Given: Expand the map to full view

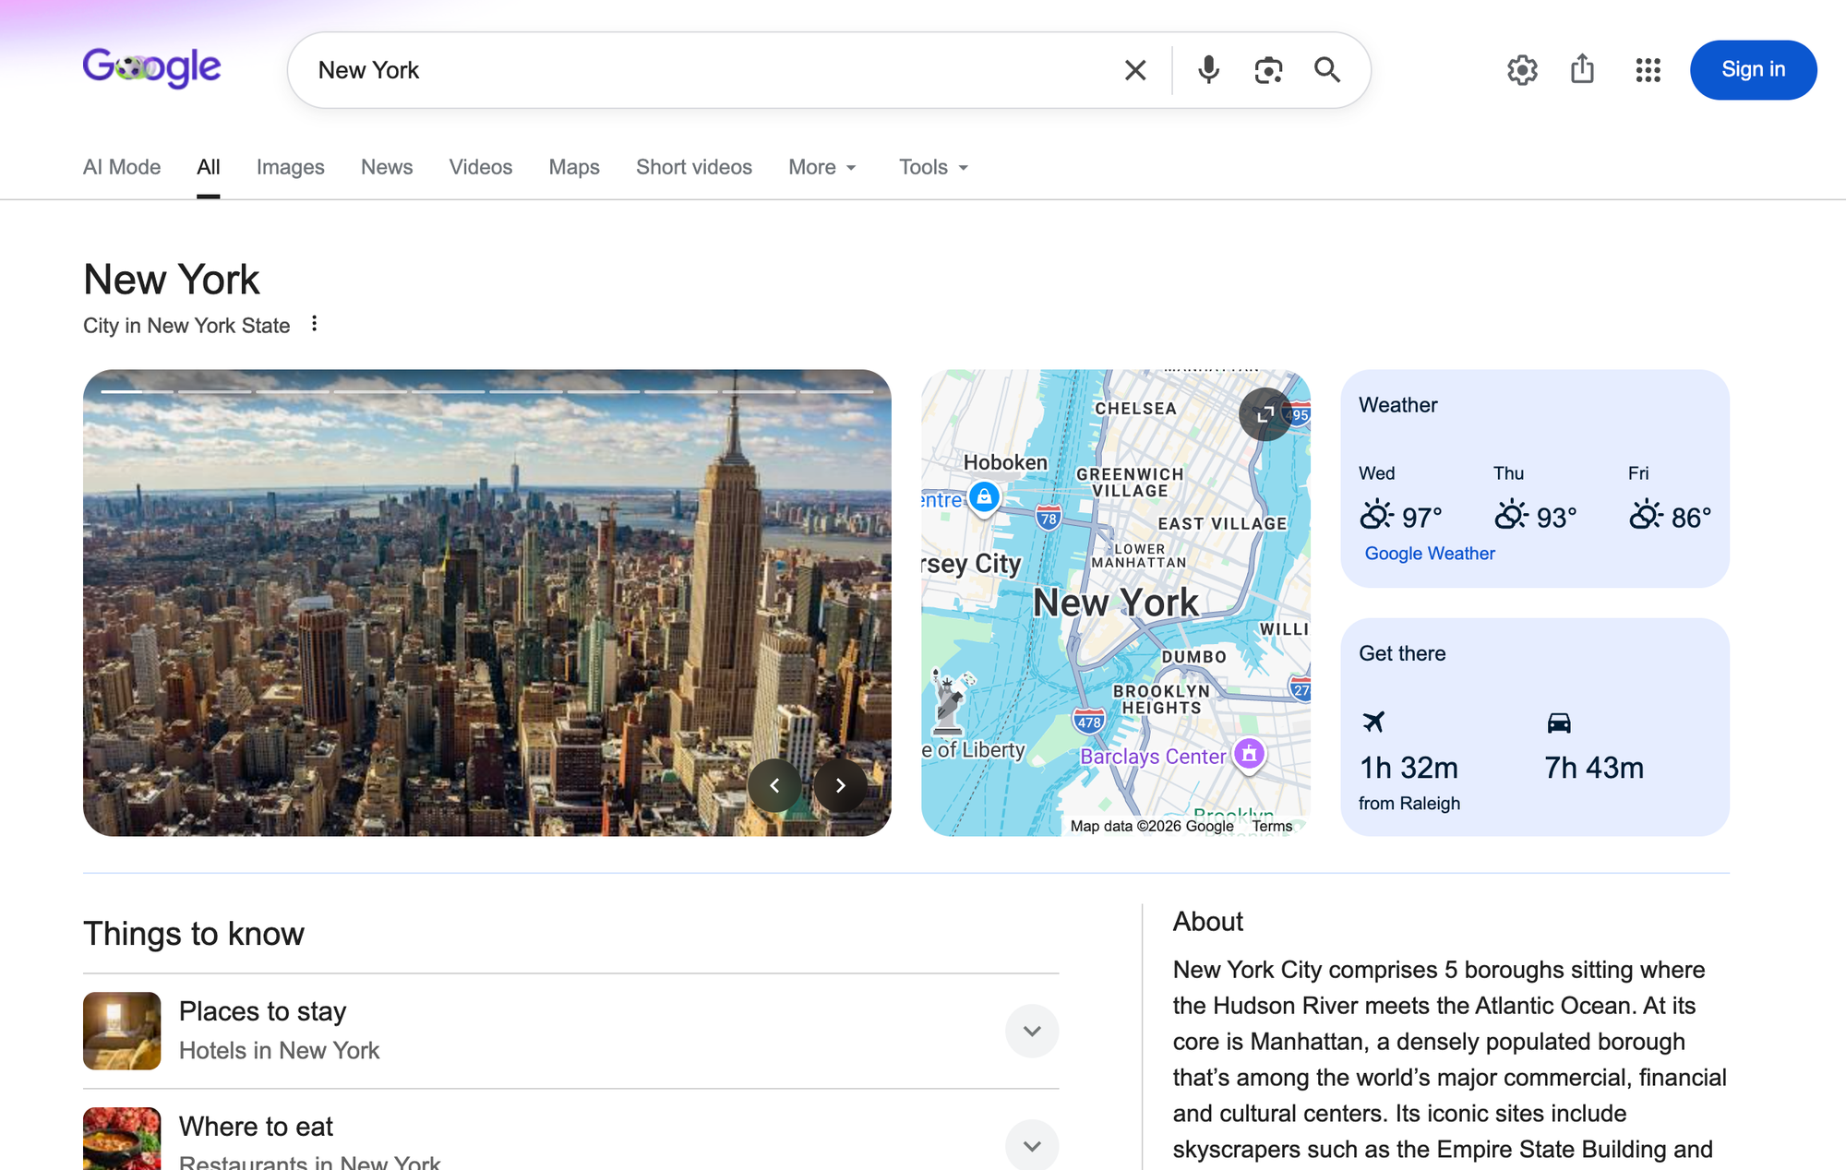Looking at the screenshot, I should (1265, 414).
